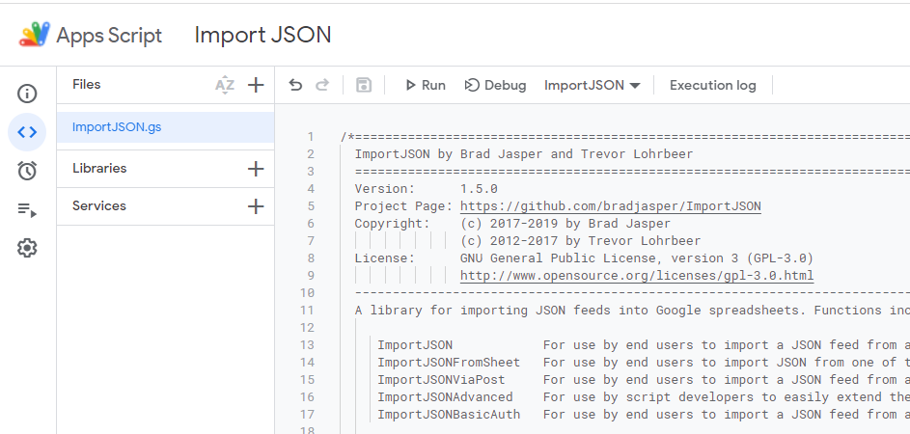This screenshot has height=434, width=910.
Task: Add a library with plus icon
Action: (256, 169)
